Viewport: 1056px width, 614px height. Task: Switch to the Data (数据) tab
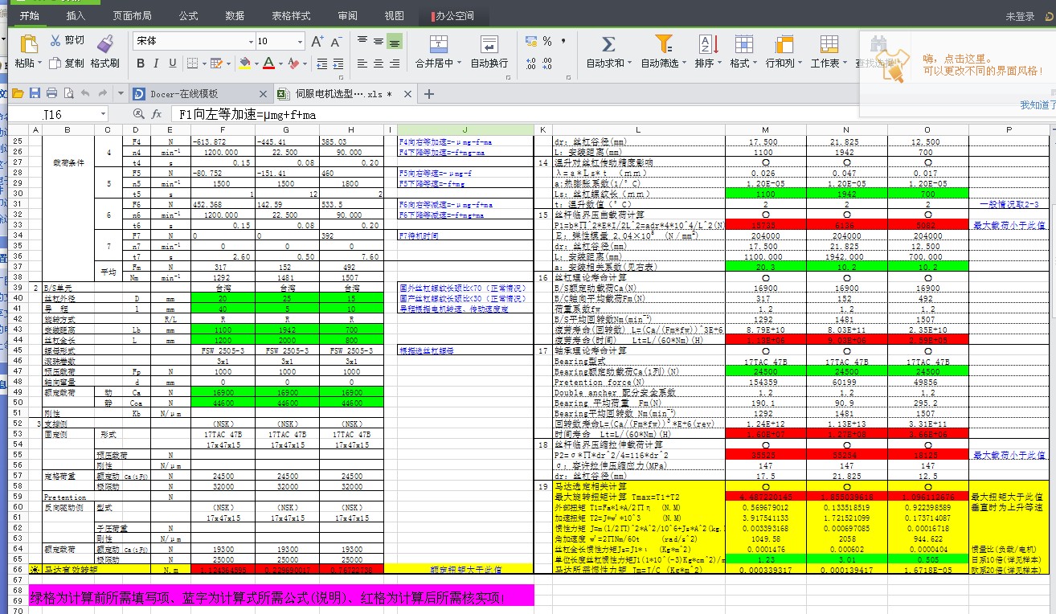235,16
